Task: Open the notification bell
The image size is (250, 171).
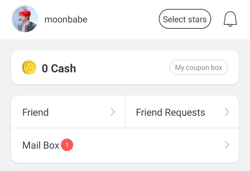Action: (x=230, y=19)
